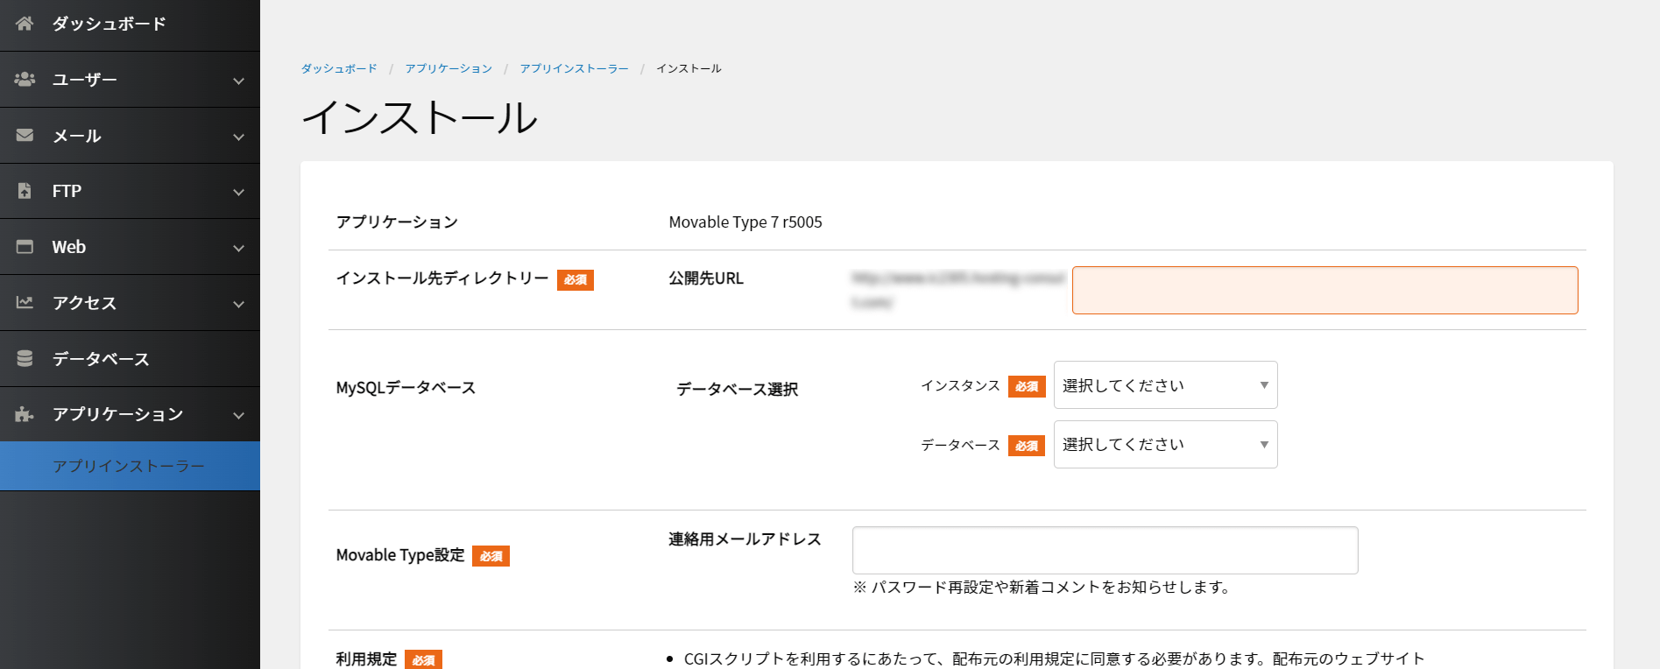The width and height of the screenshot is (1660, 669).
Task: Open the データベース sidebar item
Action: coord(130,358)
